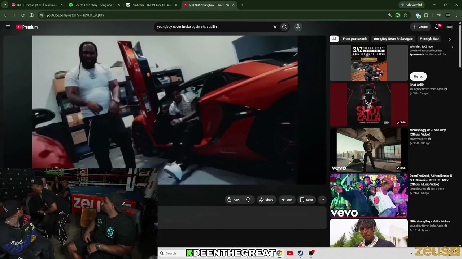This screenshot has width=462, height=259.
Task: Select the YoungBoy Never Broke Again chip
Action: coord(393,39)
